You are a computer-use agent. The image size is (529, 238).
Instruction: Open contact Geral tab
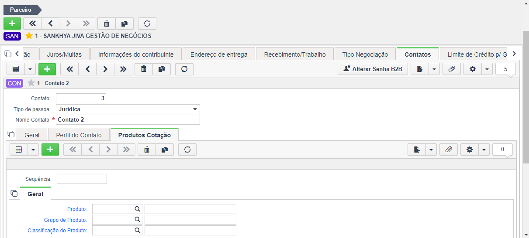(32, 135)
